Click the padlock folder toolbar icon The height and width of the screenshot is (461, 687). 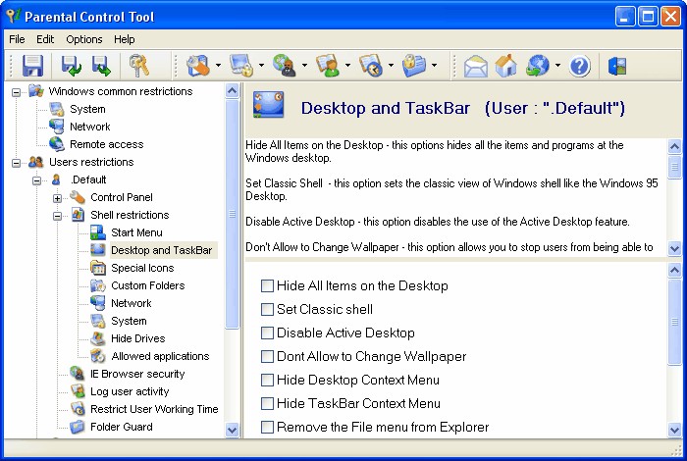click(414, 66)
